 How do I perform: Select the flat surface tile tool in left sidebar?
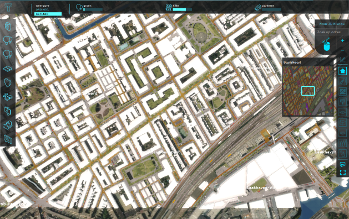8,69
